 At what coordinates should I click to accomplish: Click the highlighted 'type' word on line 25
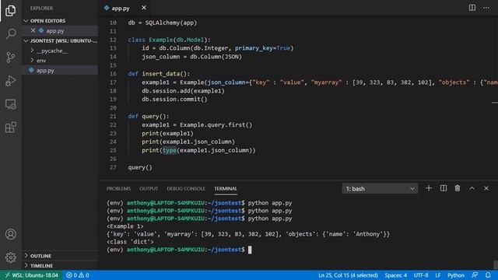[x=170, y=150]
